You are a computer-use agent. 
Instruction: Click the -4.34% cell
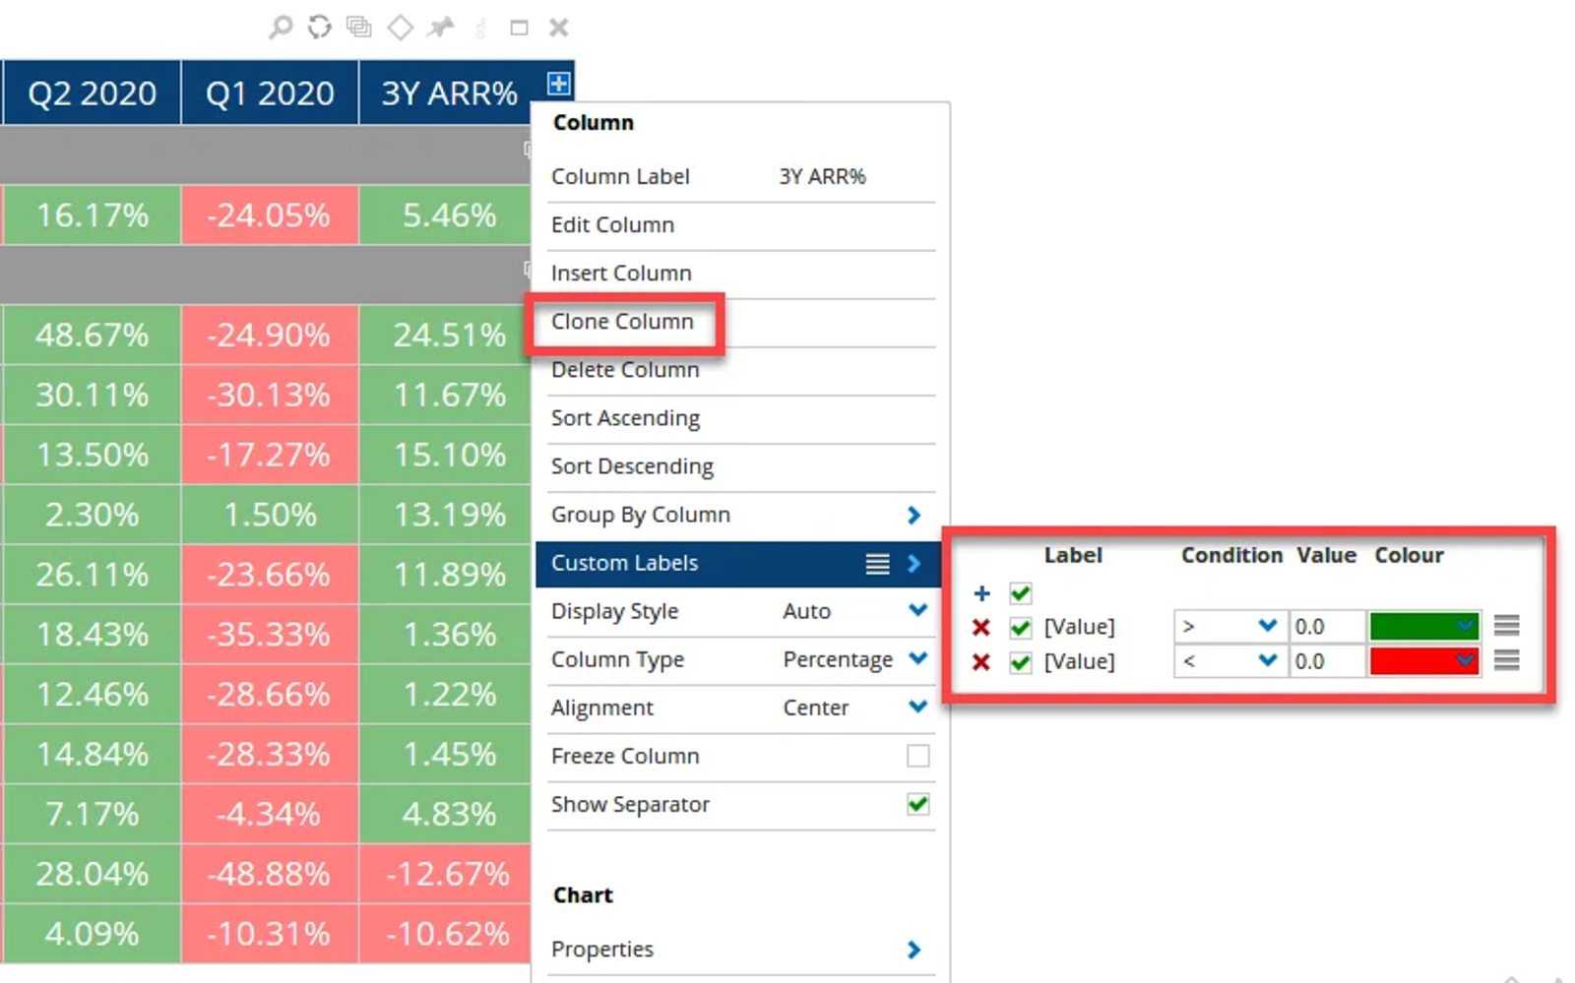pos(270,814)
